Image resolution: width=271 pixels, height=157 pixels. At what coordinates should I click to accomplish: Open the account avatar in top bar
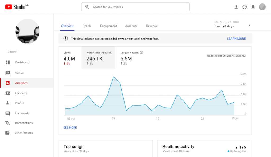(262, 7)
